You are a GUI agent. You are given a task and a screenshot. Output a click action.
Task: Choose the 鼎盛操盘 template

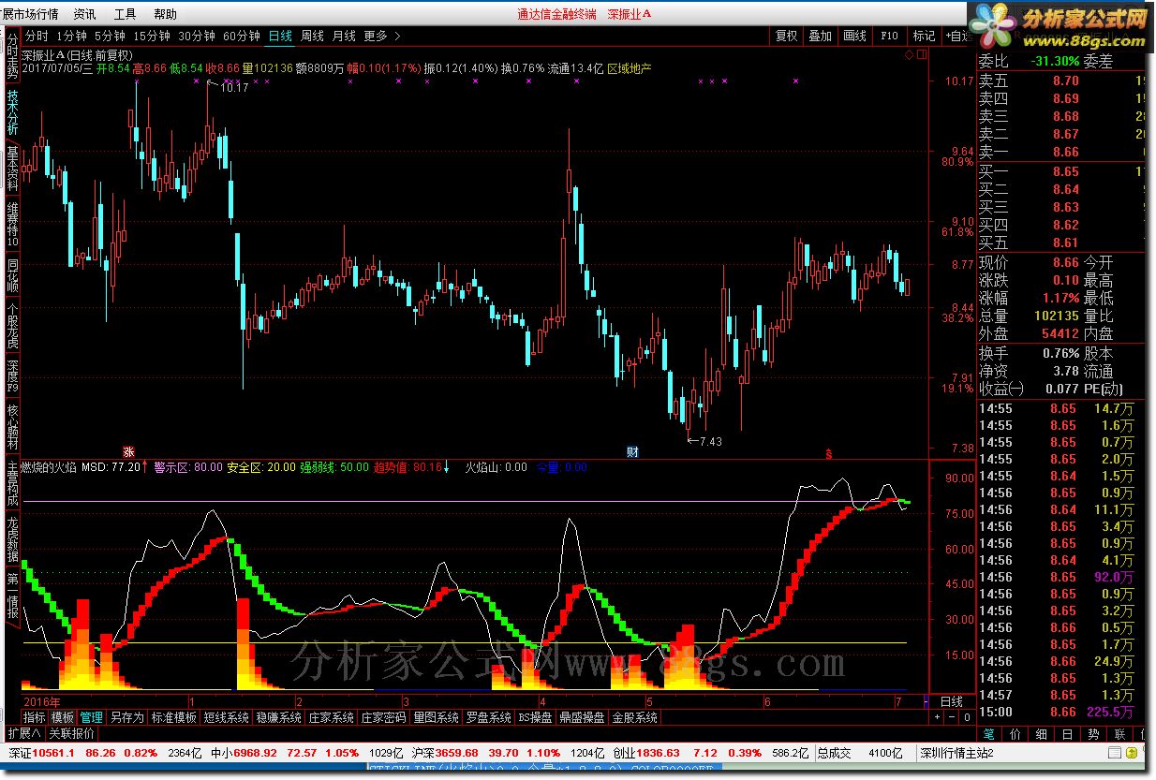(x=584, y=718)
